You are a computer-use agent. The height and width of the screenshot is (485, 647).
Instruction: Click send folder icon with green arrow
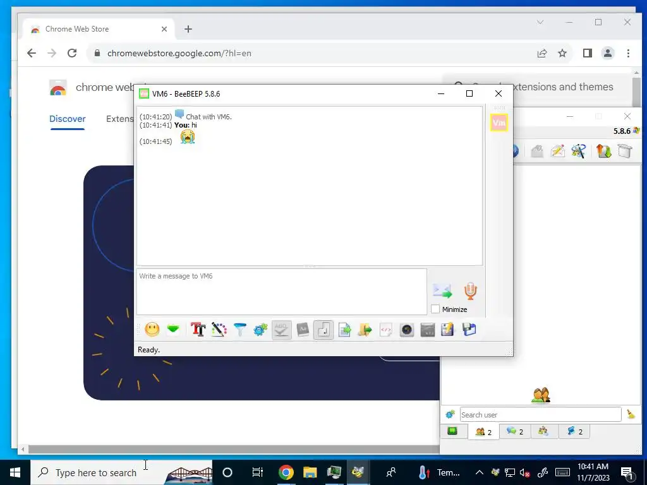(365, 330)
